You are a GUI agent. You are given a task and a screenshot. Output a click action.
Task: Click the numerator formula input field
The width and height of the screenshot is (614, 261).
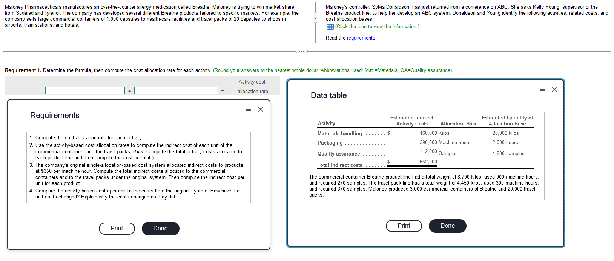pos(85,90)
